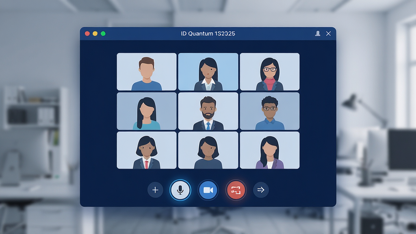The height and width of the screenshot is (234, 416).
Task: Select the woman in purple blazer tile
Action: pos(270,150)
